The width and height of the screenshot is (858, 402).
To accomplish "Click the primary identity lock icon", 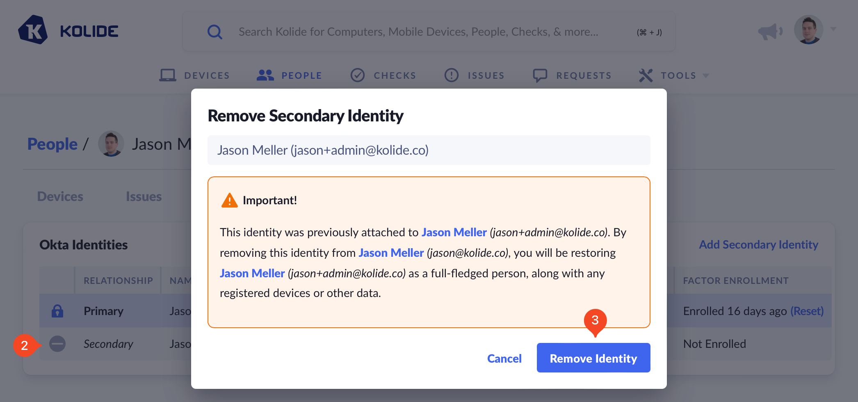I will coord(57,311).
